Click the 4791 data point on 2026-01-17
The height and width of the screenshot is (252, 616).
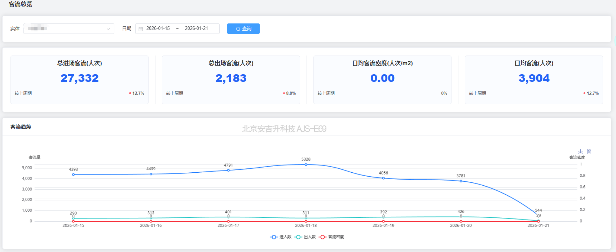click(x=228, y=170)
